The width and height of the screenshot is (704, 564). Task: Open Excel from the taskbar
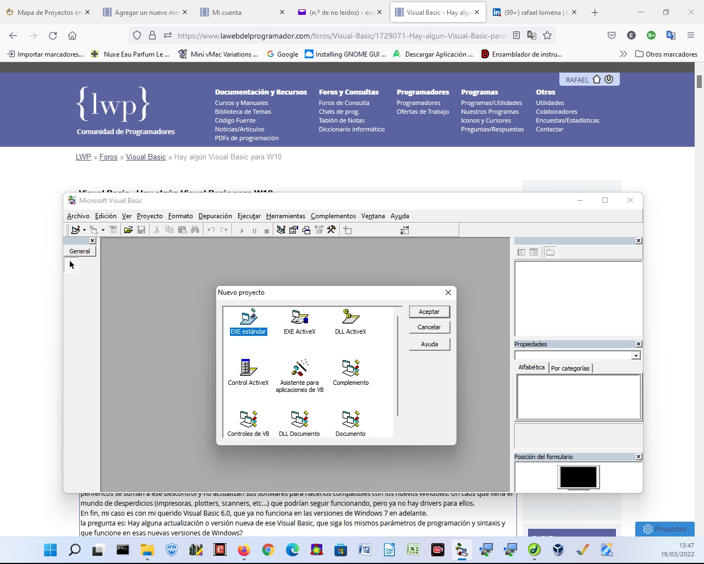[413, 550]
